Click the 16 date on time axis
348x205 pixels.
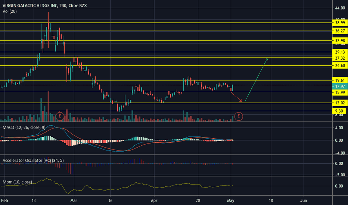tap(110, 201)
